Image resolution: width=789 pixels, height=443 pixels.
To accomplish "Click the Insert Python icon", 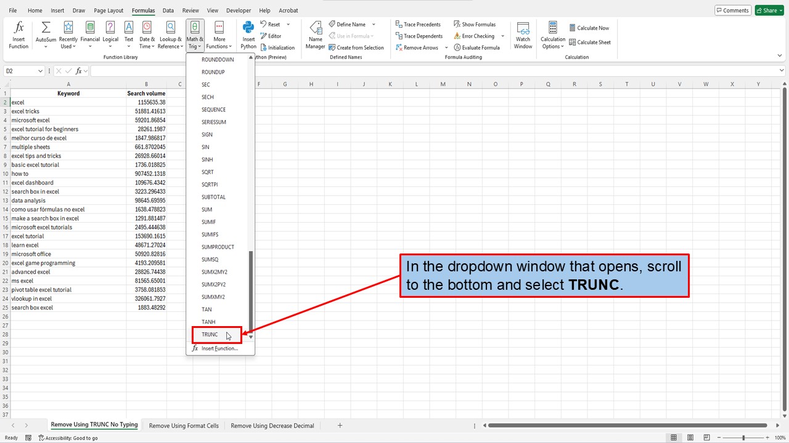I will point(248,34).
